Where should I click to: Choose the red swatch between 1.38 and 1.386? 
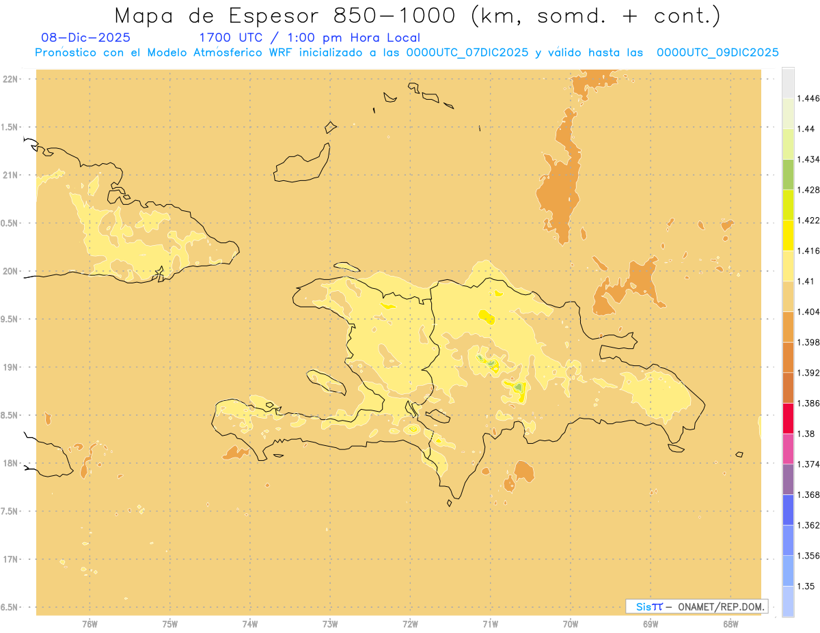(x=788, y=418)
